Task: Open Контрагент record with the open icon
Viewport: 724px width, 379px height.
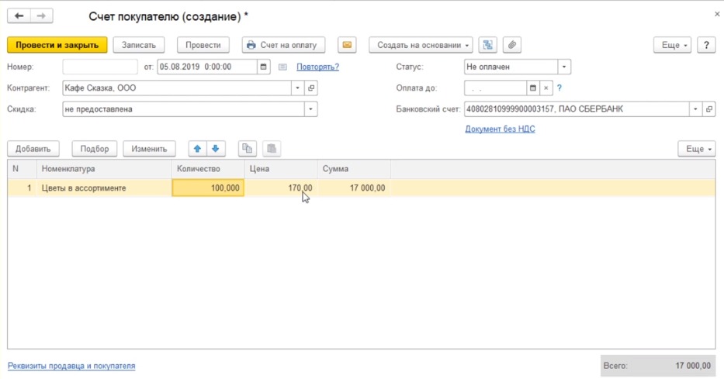Action: [311, 88]
